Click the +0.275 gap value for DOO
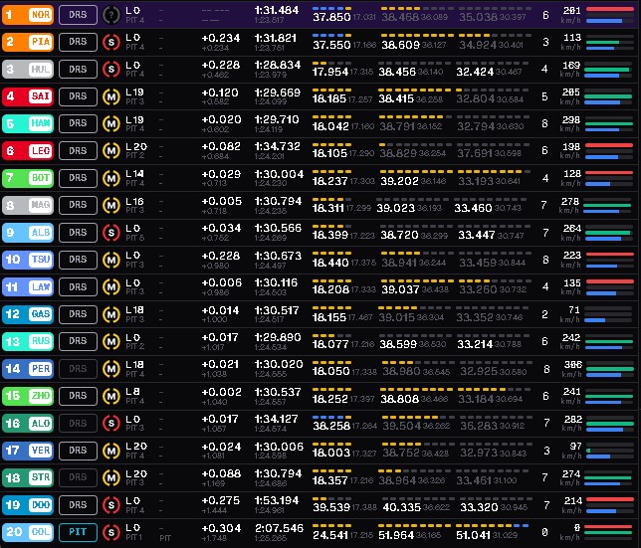Viewport: 641px width, 548px height. (x=220, y=499)
